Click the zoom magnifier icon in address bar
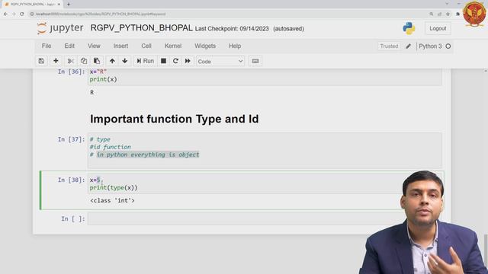The height and width of the screenshot is (274, 488). [432, 14]
